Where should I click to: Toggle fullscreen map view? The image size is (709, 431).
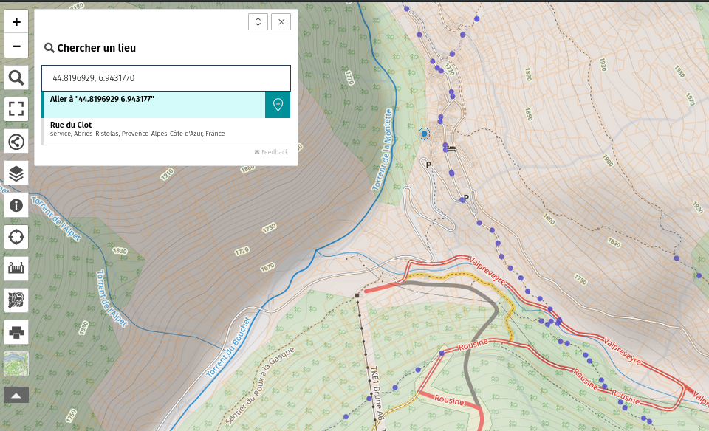[x=16, y=109]
